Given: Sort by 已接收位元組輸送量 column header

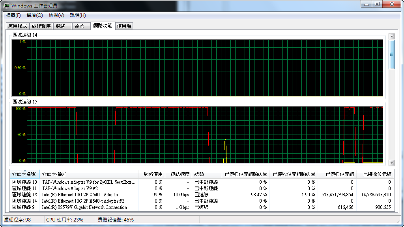Looking at the screenshot, I should pos(294,174).
